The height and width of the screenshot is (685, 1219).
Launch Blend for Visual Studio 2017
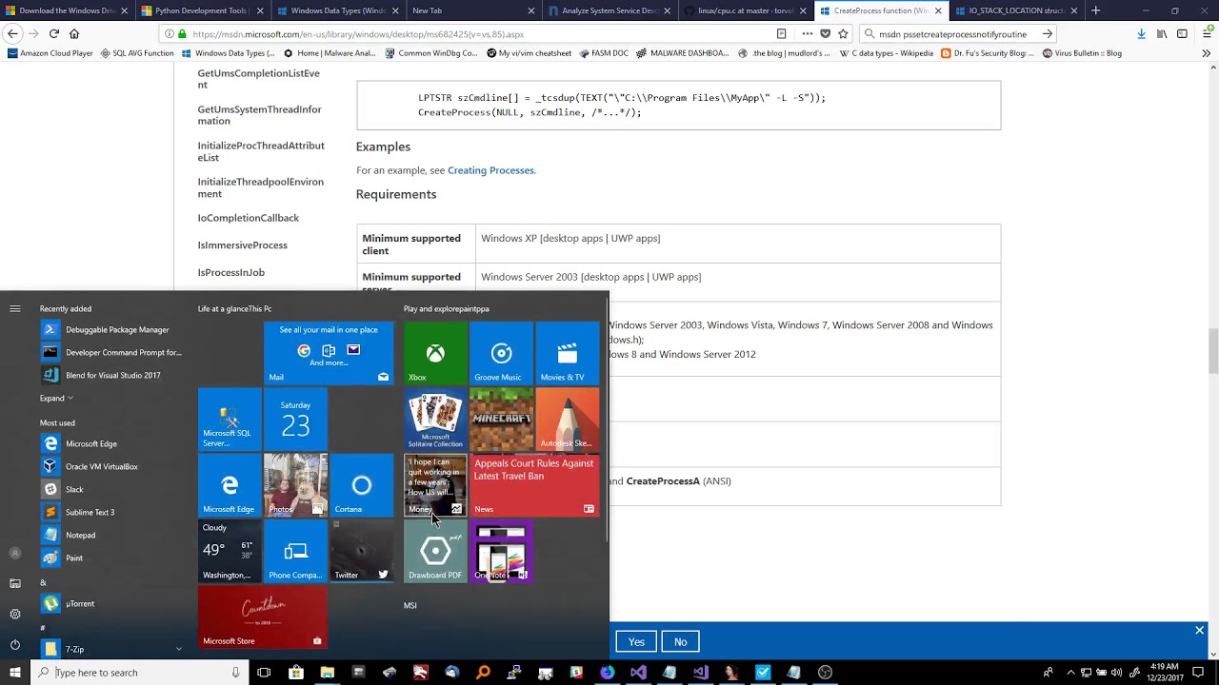click(x=111, y=375)
